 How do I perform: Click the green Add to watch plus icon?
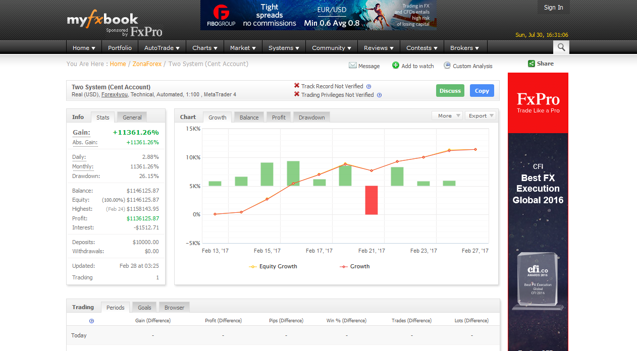click(396, 66)
